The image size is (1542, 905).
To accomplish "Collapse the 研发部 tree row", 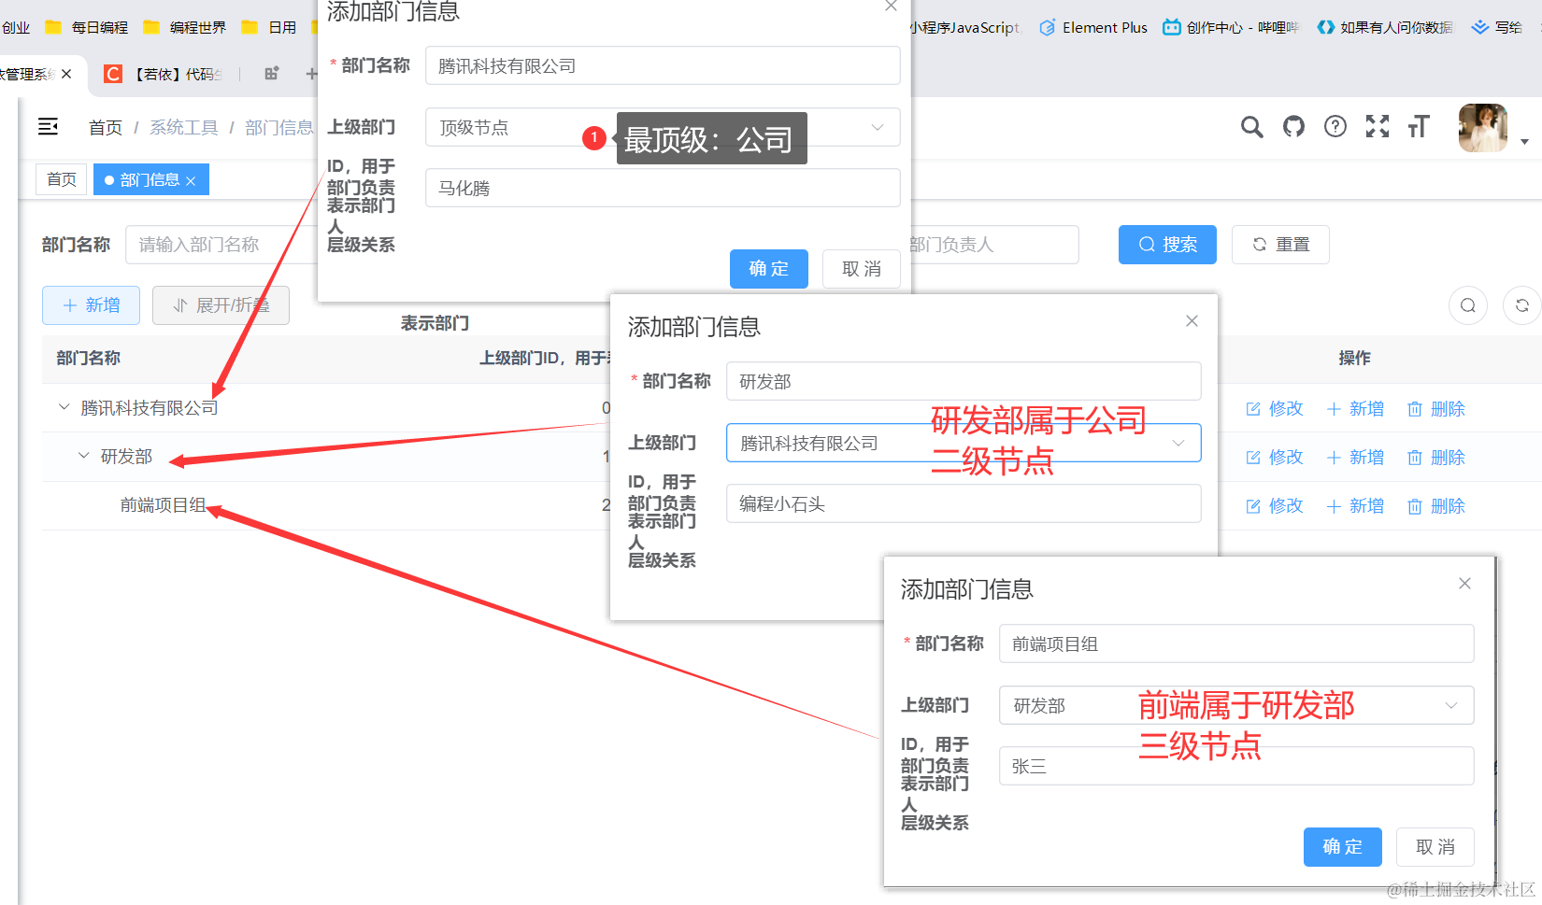I will [83, 456].
